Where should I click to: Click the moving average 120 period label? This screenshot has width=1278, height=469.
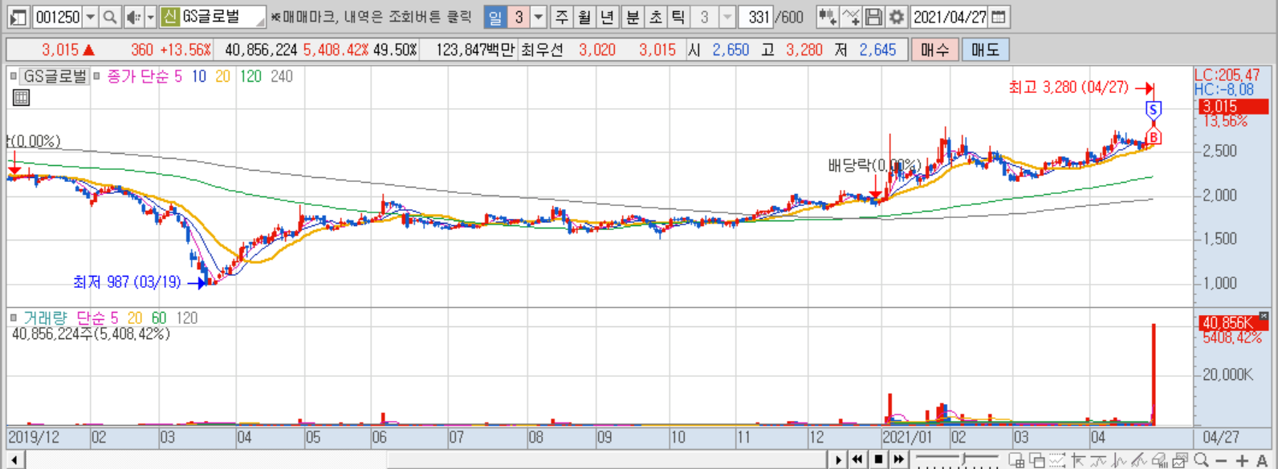tap(250, 76)
